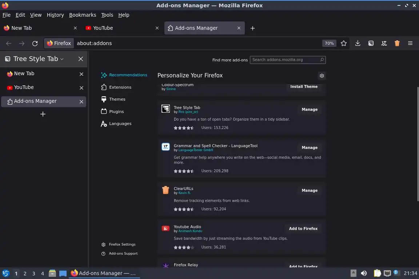Select New Tab in the sidebar tree

pos(44,74)
